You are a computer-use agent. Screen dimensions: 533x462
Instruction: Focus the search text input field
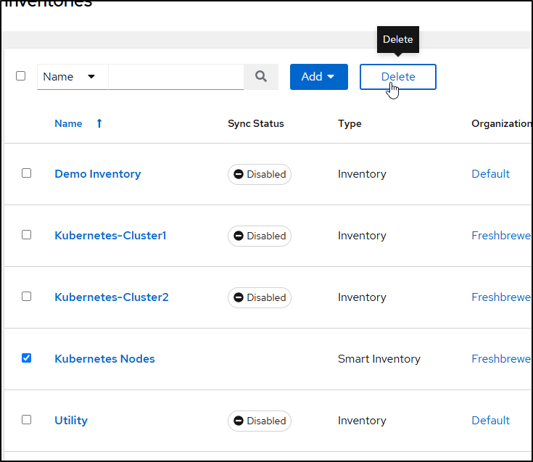[176, 76]
